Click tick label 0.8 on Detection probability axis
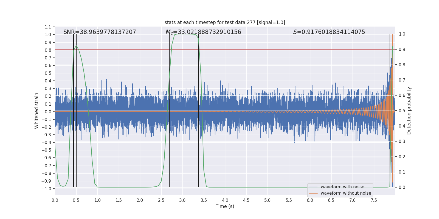Image resolution: width=439 pixels, height=219 pixels. 402,65
